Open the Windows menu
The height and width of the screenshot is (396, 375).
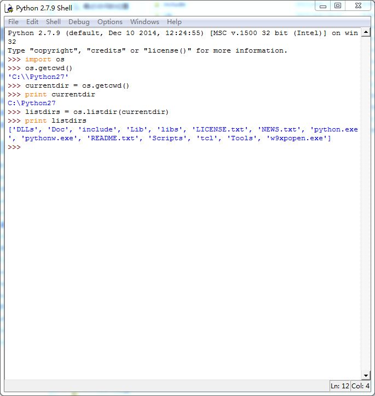point(145,22)
